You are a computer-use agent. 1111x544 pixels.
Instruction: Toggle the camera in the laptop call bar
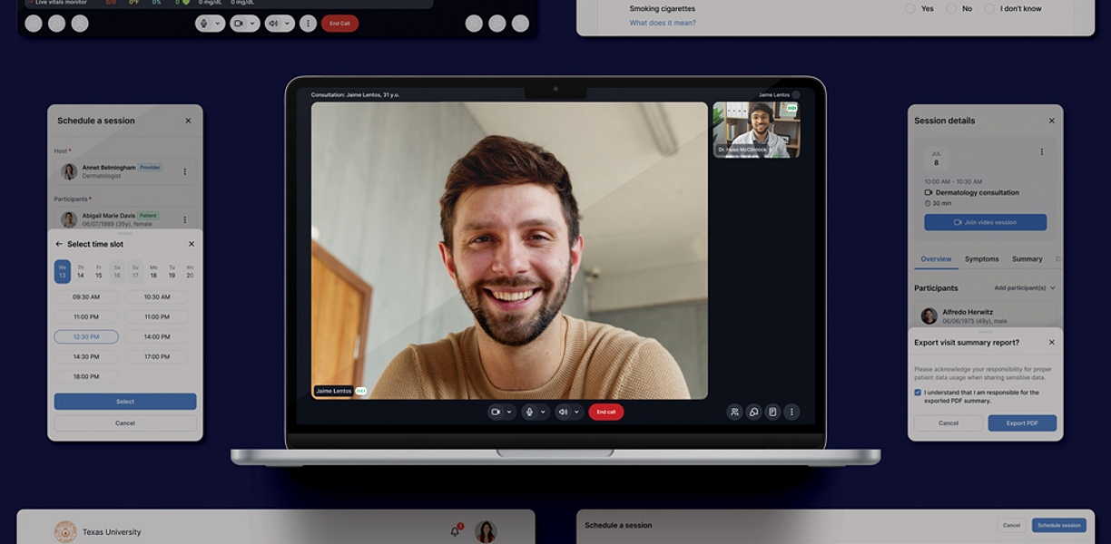pyautogui.click(x=496, y=412)
